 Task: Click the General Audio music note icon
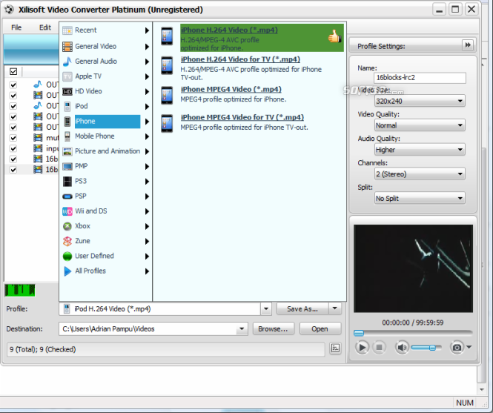67,62
